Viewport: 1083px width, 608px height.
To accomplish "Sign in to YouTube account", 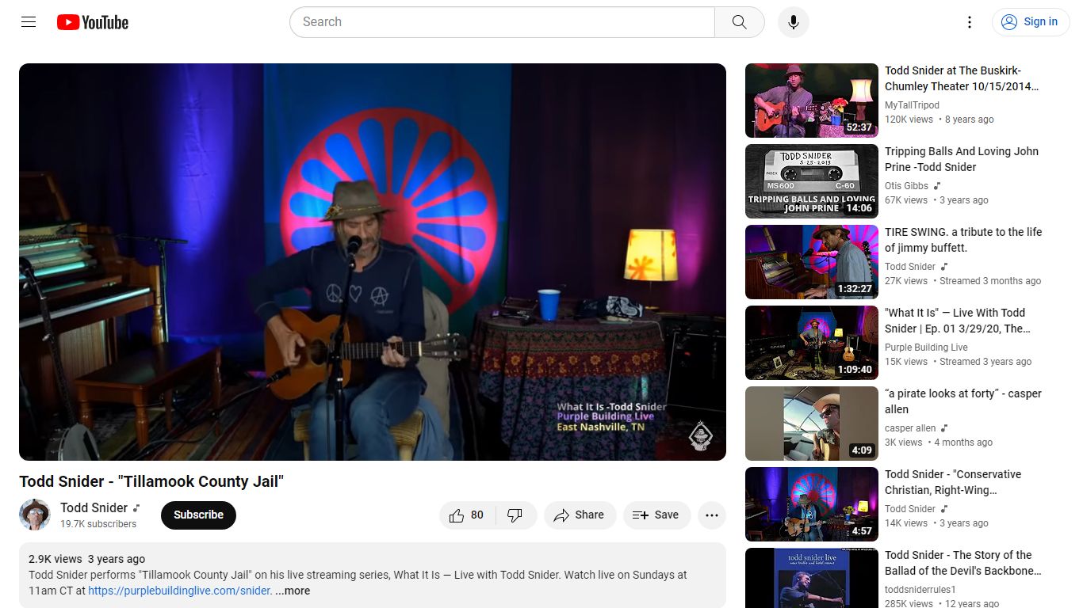I will point(1030,22).
